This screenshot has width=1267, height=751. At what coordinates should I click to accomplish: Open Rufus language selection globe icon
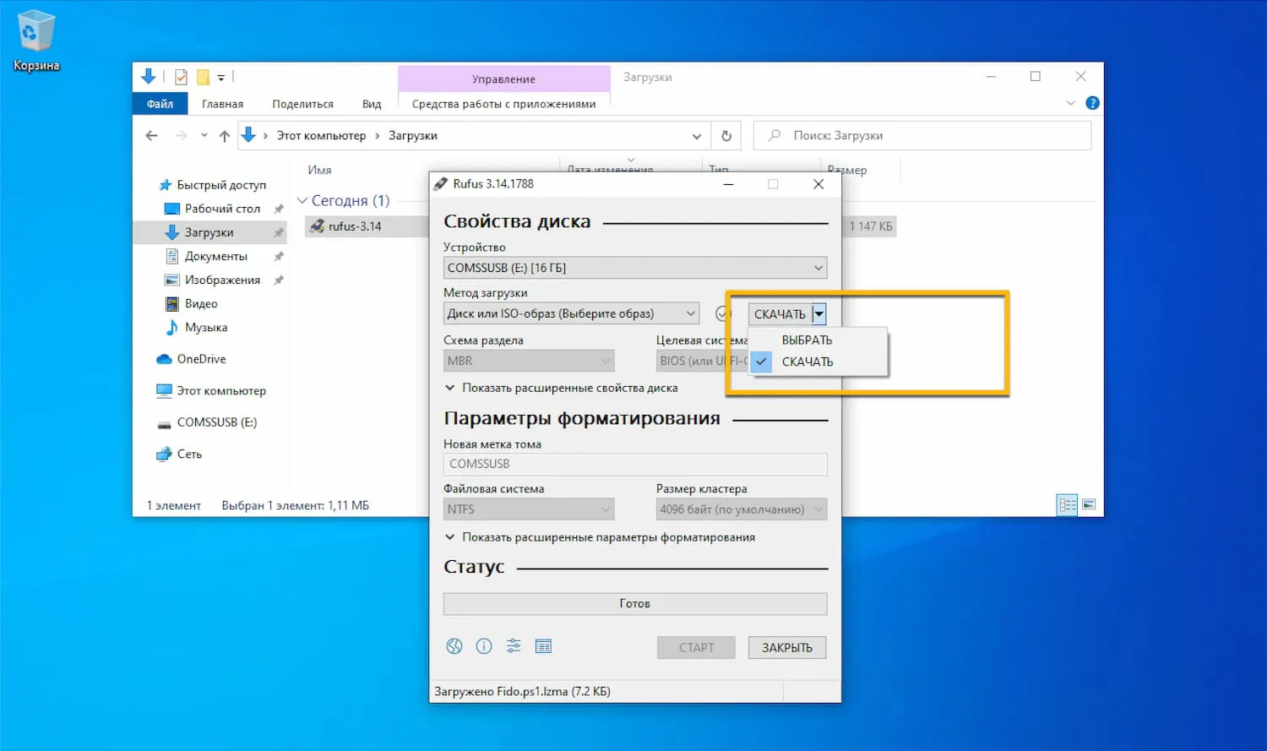(x=454, y=646)
